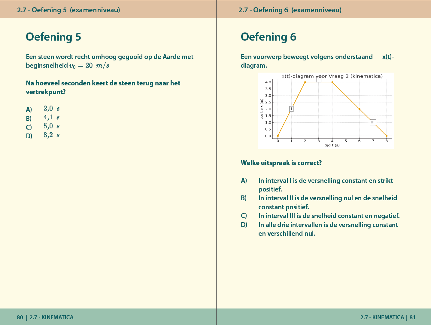Screen dimensions: 431x325
Task: Click the y-axis label 'positie x (m)'
Action: (262, 109)
